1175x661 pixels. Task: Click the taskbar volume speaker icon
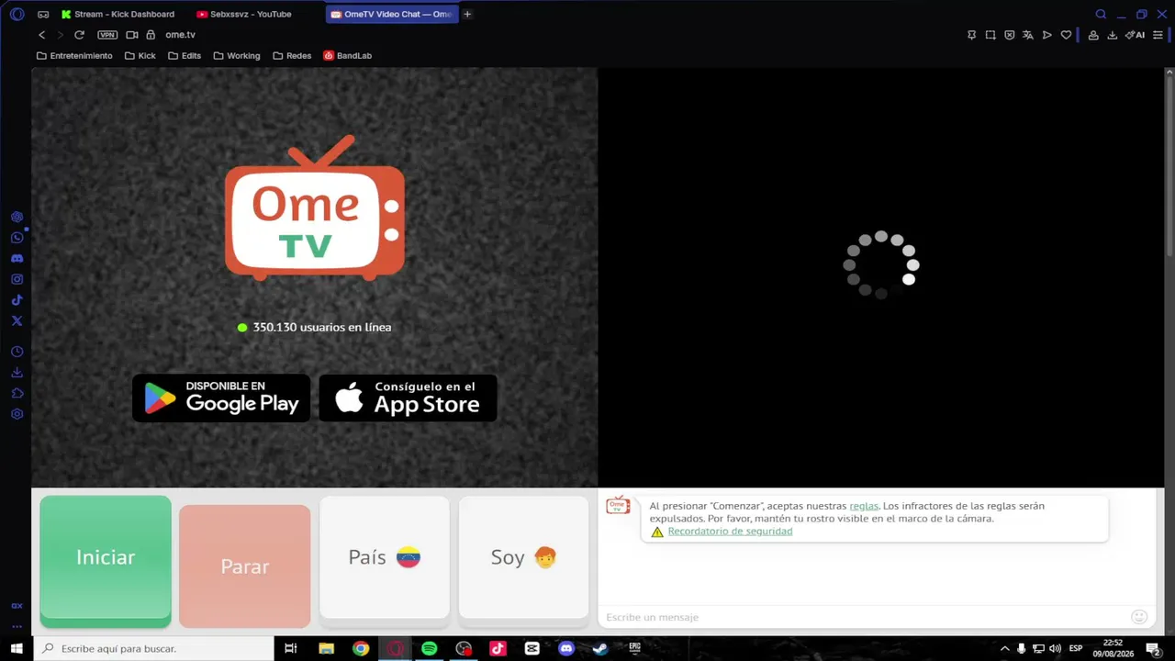pyautogui.click(x=1055, y=648)
